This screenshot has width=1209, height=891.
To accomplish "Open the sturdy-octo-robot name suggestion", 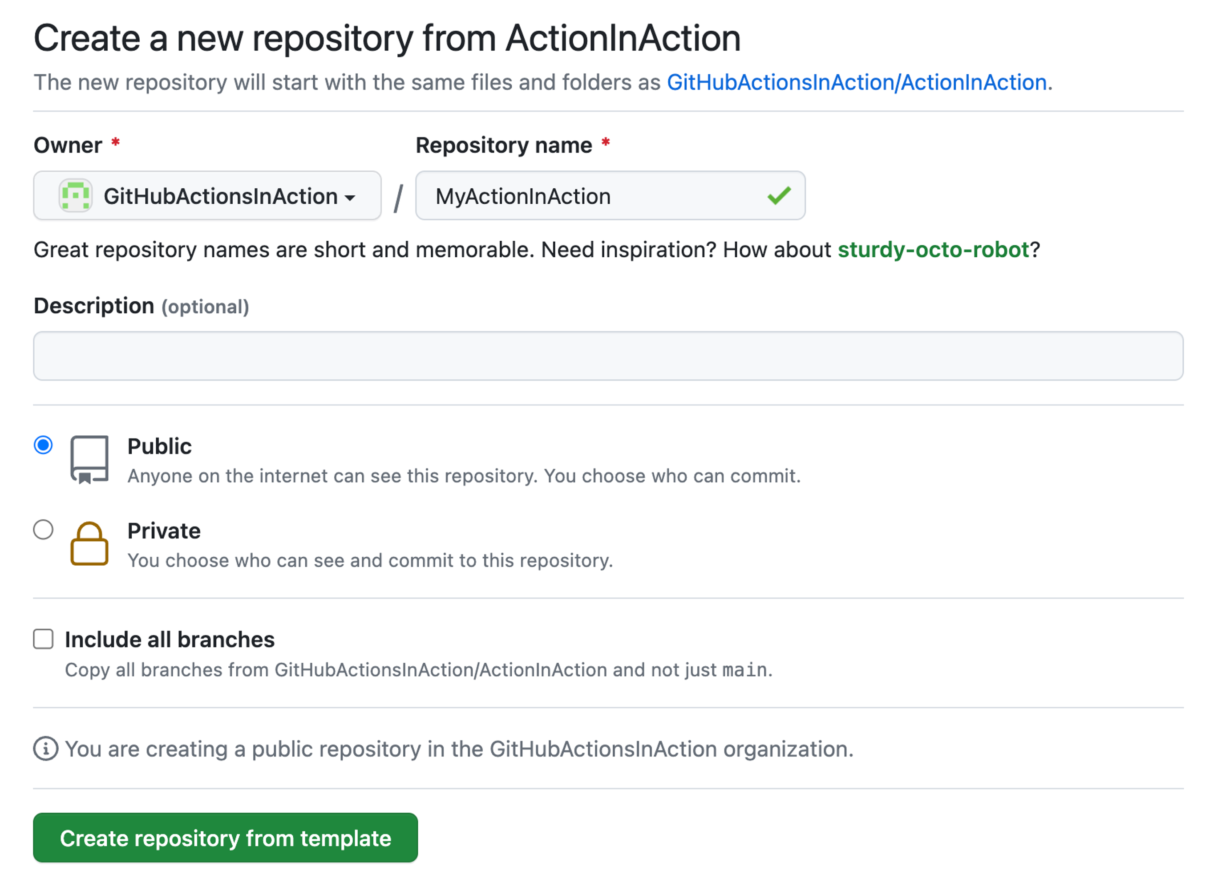I will click(933, 249).
